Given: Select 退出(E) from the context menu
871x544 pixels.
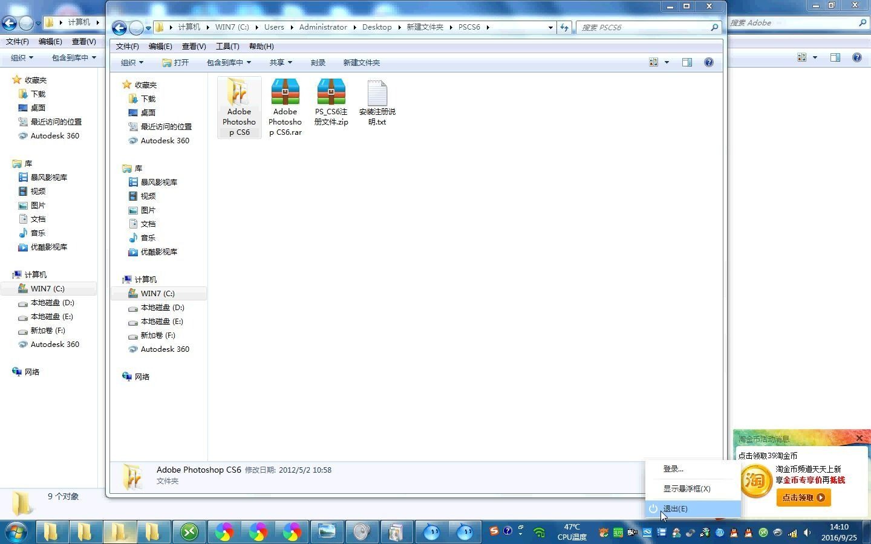Looking at the screenshot, I should coord(676,509).
